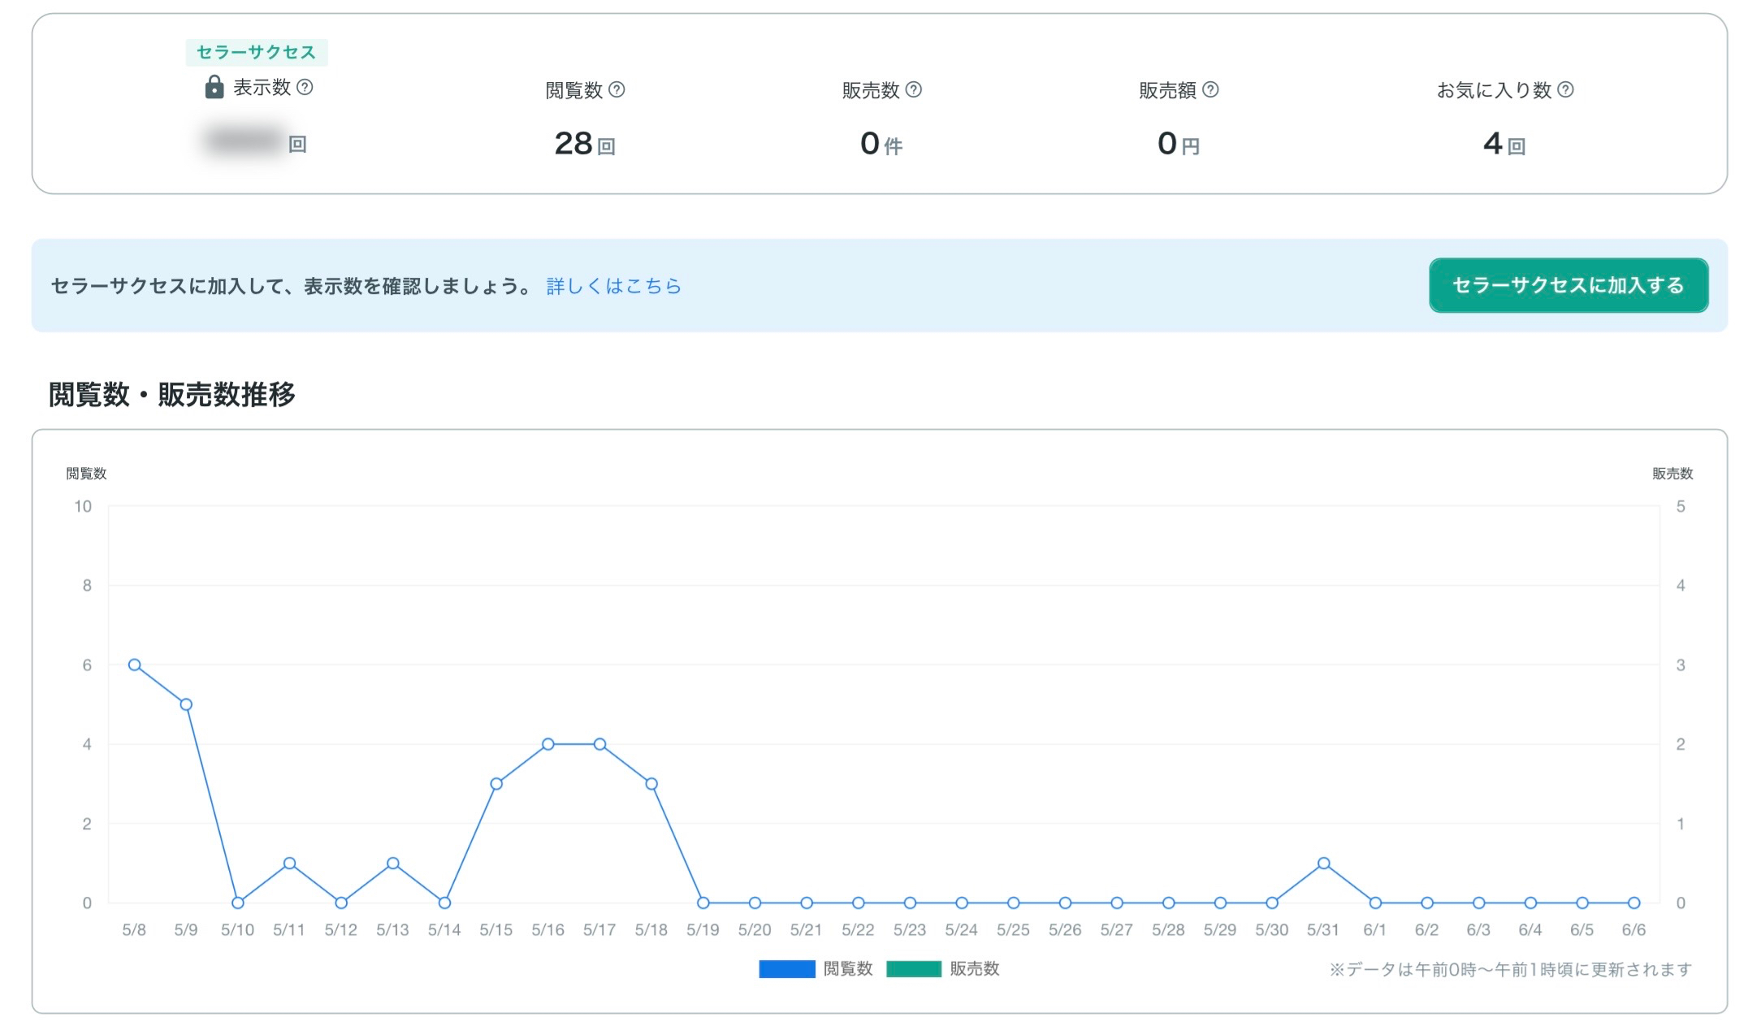Click the 5/20 x-axis date label
Viewport: 1761px width, 1026px height.
coord(755,930)
